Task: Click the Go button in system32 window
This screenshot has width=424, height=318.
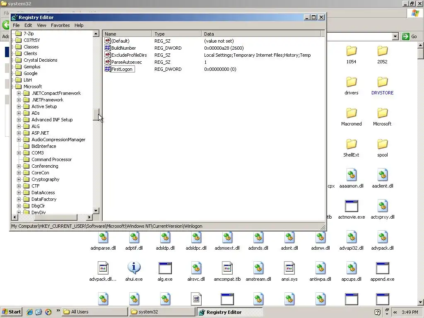Action: [410, 36]
